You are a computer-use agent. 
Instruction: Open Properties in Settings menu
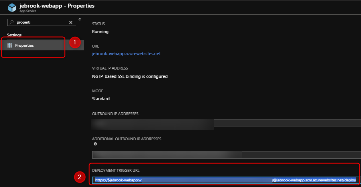(x=41, y=45)
